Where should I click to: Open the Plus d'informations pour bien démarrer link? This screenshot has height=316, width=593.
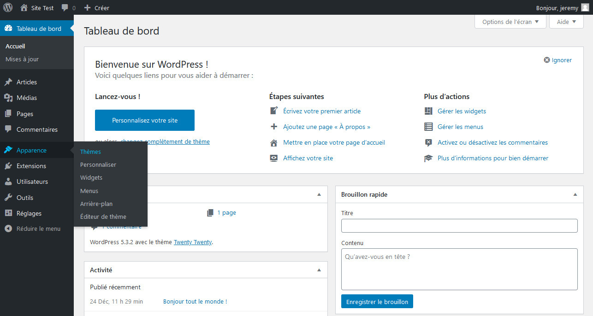[x=493, y=158]
